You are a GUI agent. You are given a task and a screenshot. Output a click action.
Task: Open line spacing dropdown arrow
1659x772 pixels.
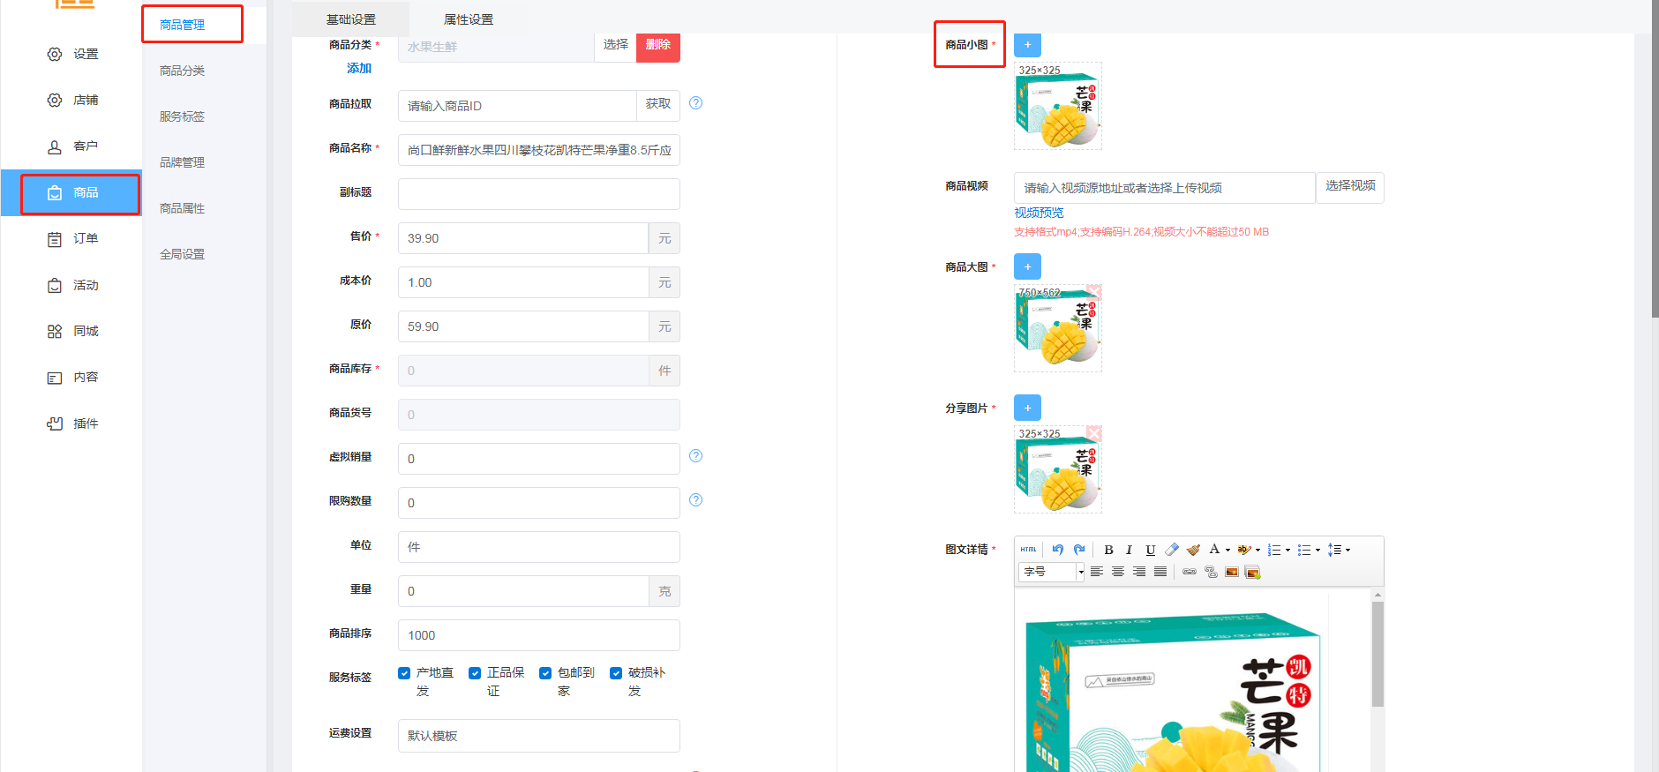(1347, 550)
